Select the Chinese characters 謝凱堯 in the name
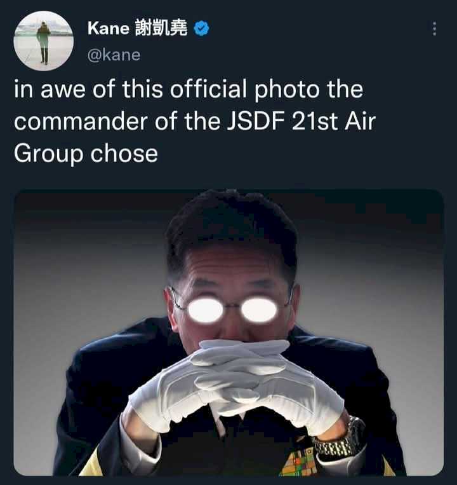This screenshot has width=457, height=485. pyautogui.click(x=161, y=29)
